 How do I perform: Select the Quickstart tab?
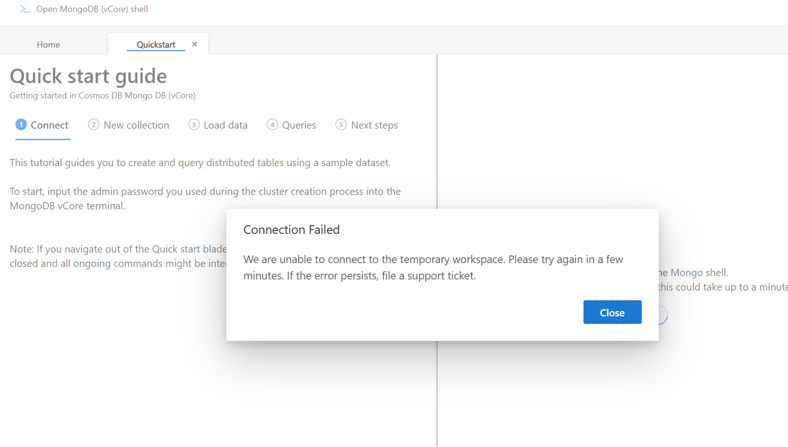coord(156,44)
